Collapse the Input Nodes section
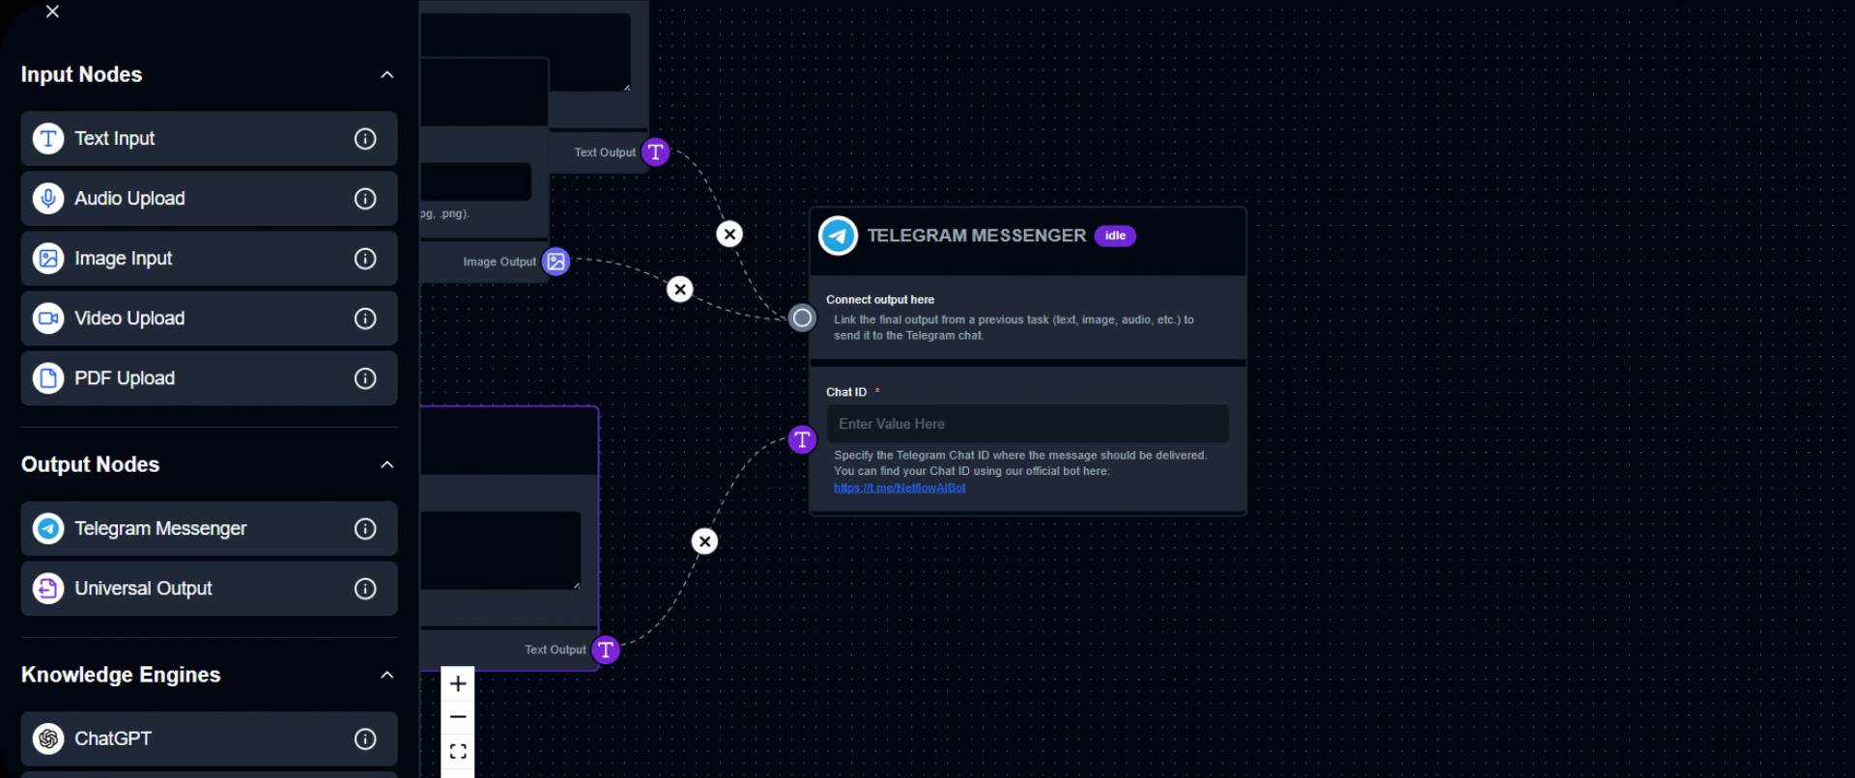 tap(387, 75)
